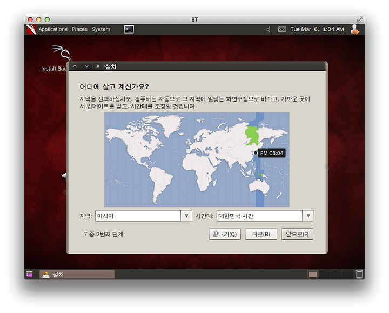
Task: Open the System menu
Action: click(x=101, y=29)
